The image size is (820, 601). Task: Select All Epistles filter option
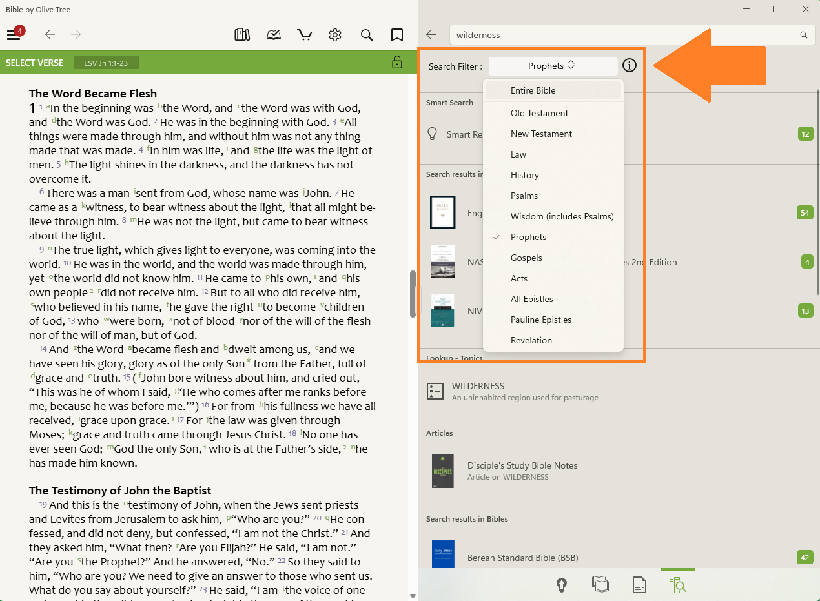tap(553, 299)
